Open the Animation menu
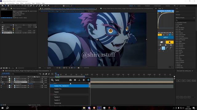This screenshot has width=197, height=110. tap(28, 3)
